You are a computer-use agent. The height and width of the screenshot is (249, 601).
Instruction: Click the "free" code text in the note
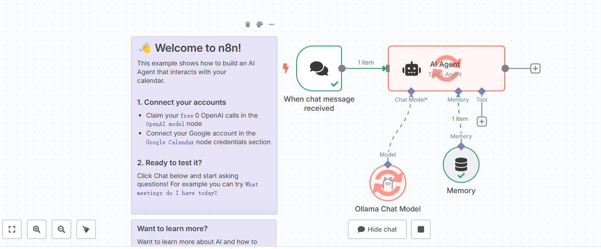click(187, 116)
